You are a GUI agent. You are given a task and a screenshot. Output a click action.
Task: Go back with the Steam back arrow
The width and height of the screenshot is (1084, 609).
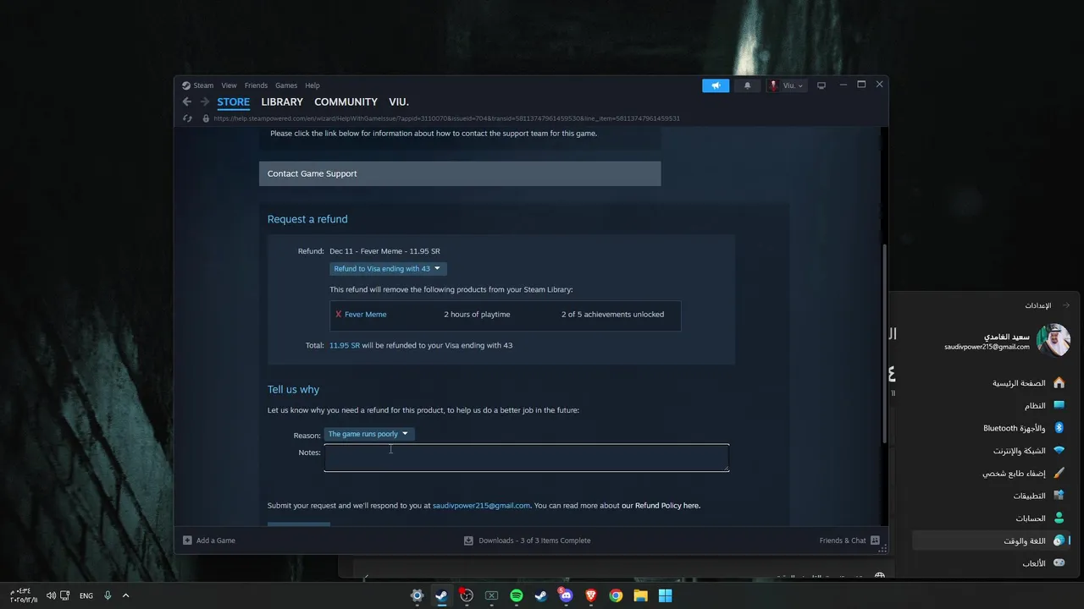coord(187,101)
